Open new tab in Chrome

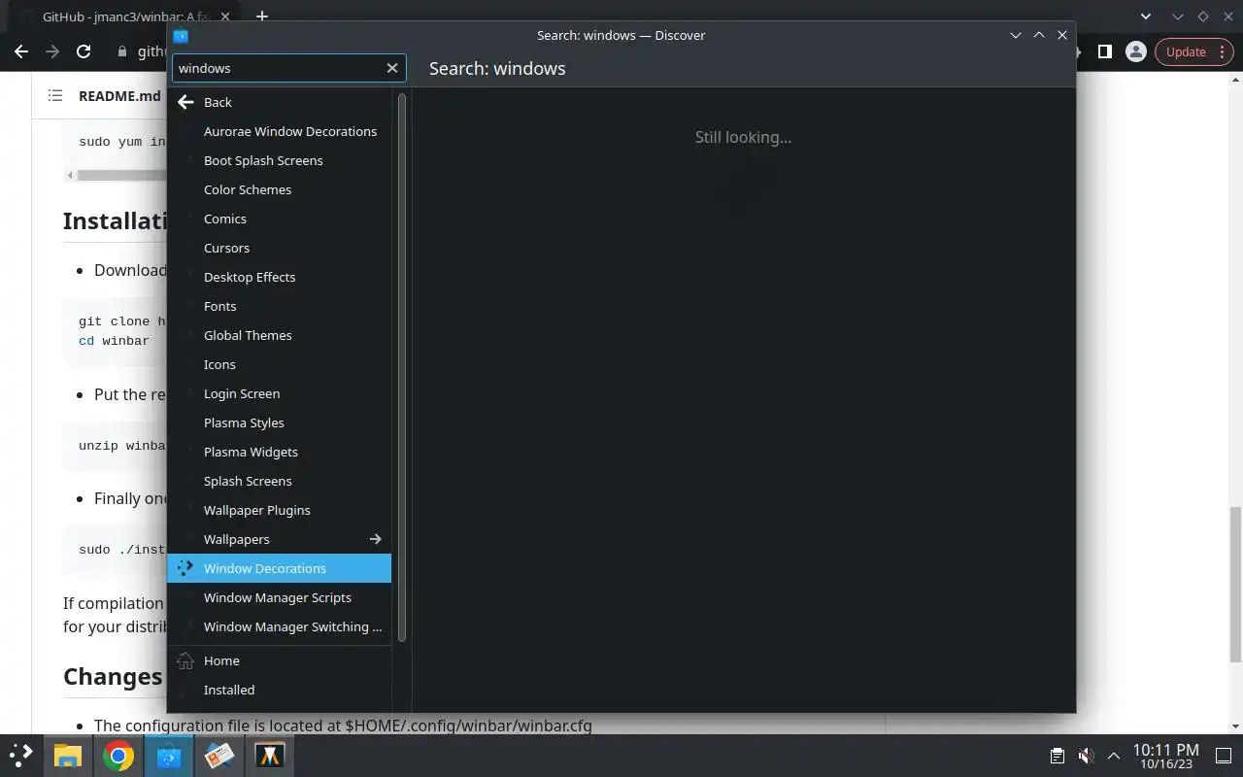click(x=261, y=17)
